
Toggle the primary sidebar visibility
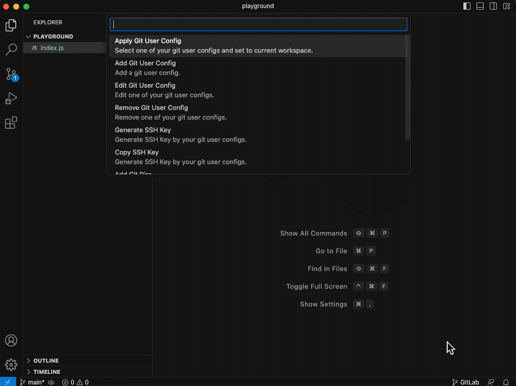(465, 6)
